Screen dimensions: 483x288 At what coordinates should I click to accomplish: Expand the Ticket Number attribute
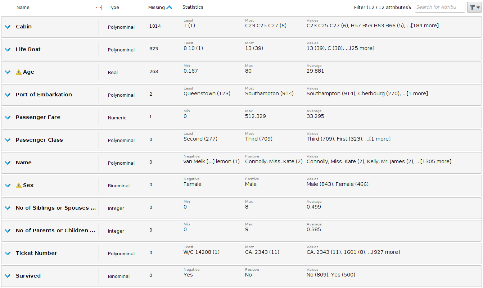tap(8, 253)
